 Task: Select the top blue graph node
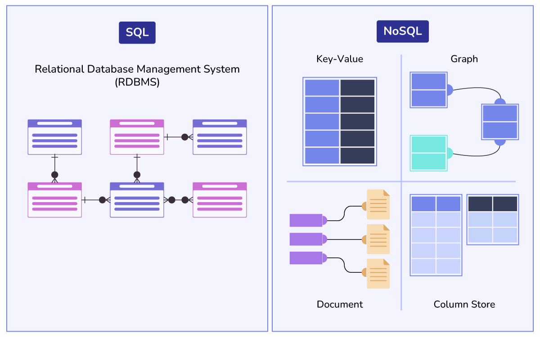[427, 89]
